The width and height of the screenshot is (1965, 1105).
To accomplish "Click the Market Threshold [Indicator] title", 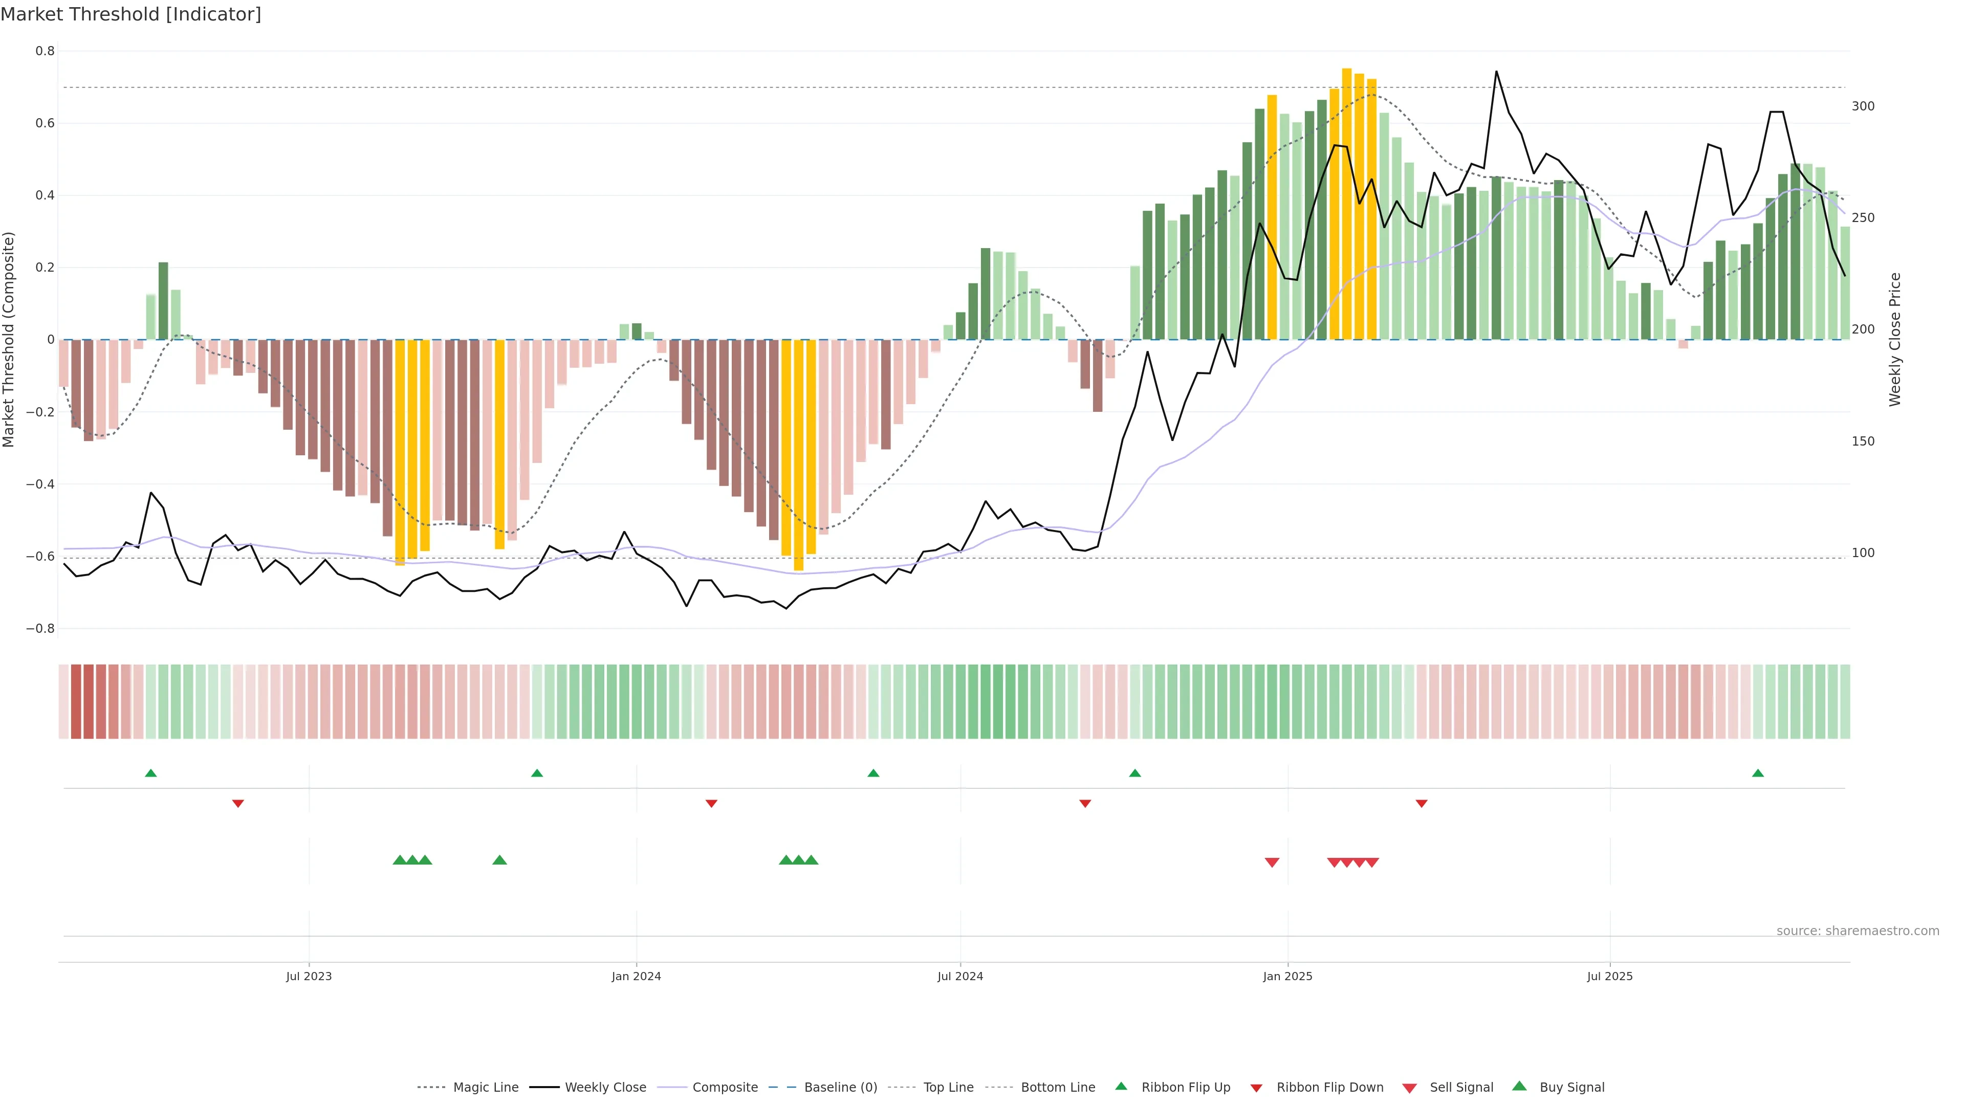I will [x=130, y=14].
